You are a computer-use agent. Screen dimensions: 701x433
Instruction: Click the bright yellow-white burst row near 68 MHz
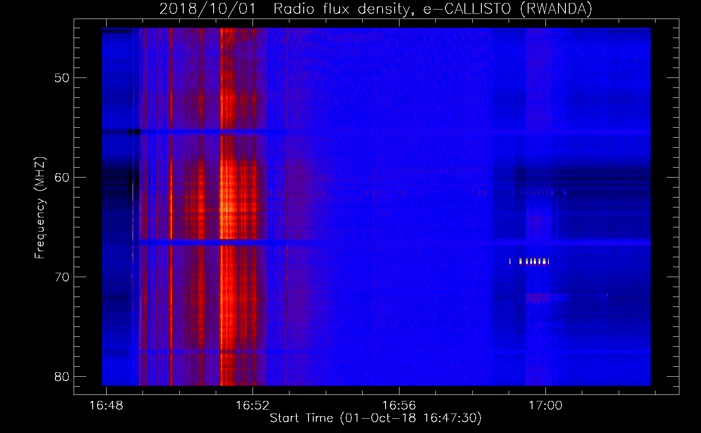point(529,261)
